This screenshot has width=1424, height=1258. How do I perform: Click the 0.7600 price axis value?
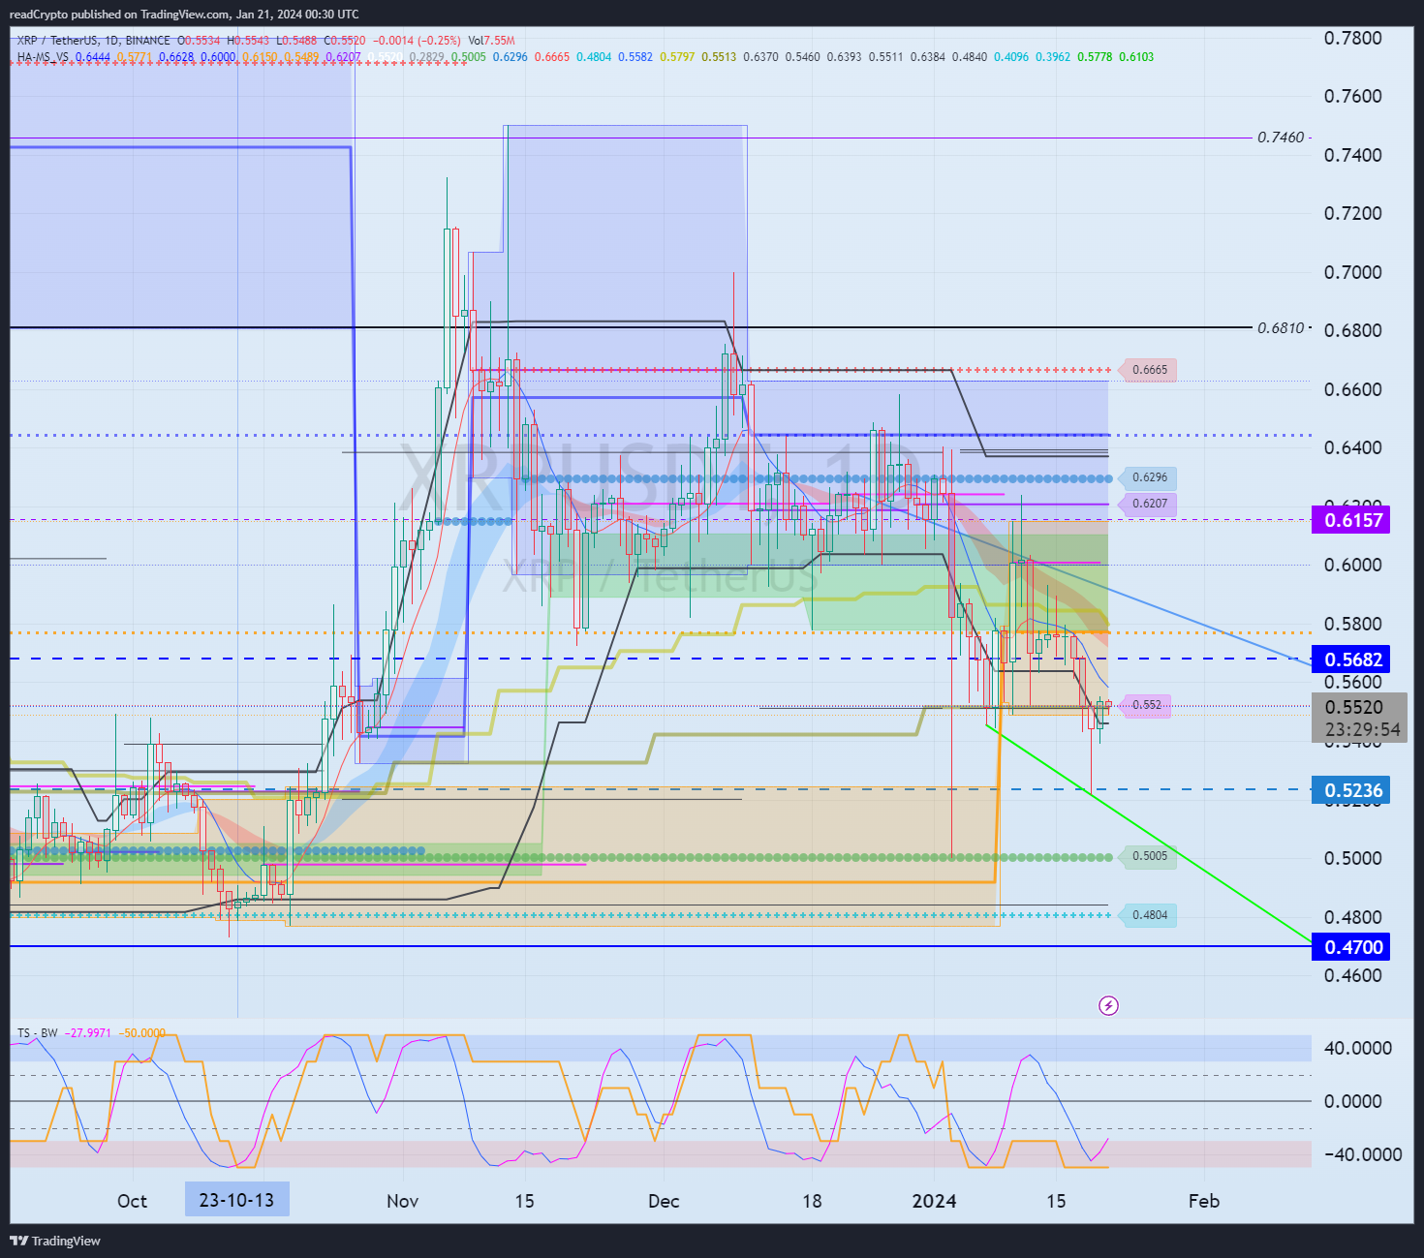(1352, 96)
